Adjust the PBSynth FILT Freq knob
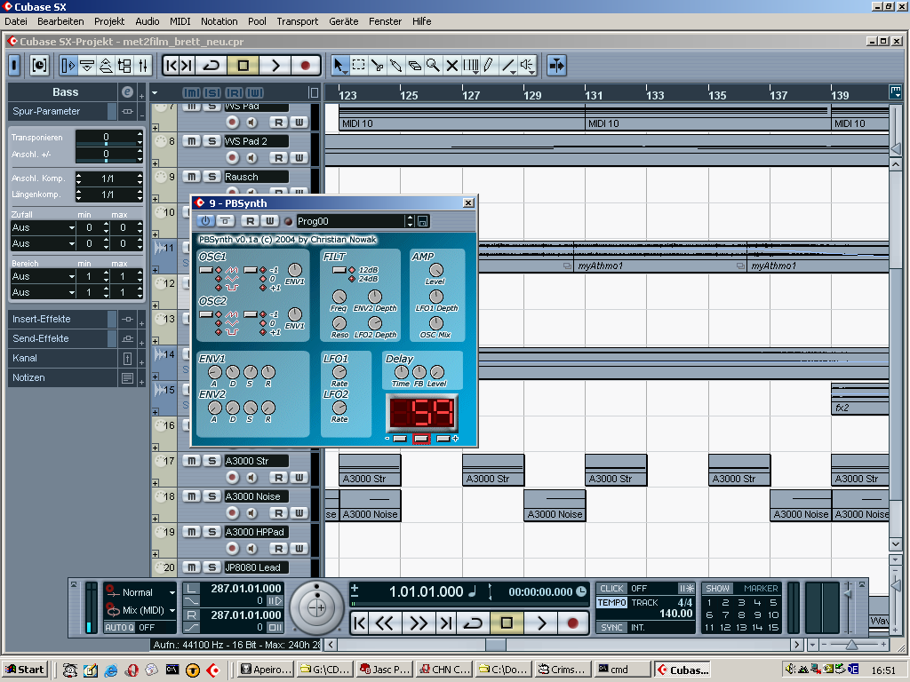The width and height of the screenshot is (910, 682). (x=339, y=297)
